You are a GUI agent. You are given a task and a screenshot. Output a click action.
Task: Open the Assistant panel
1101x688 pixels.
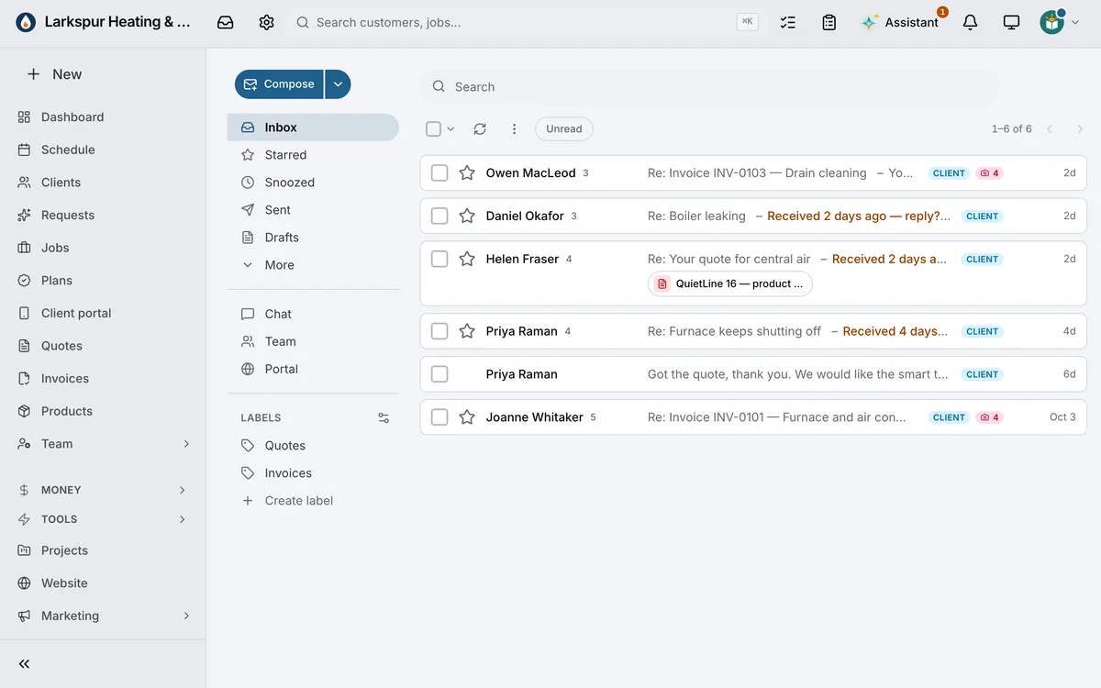pos(900,22)
